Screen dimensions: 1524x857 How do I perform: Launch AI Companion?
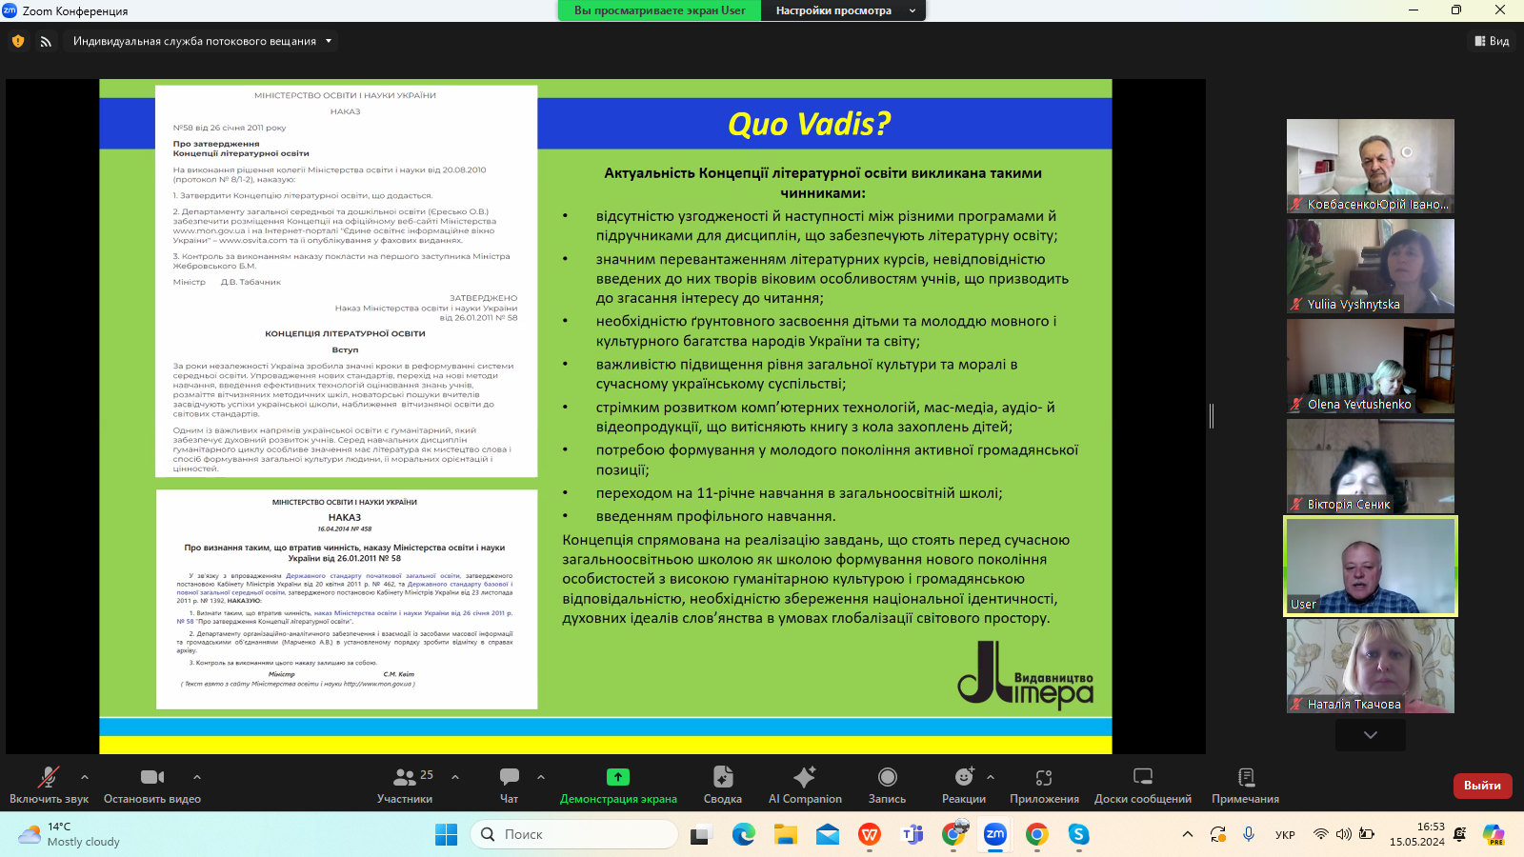pos(805,785)
